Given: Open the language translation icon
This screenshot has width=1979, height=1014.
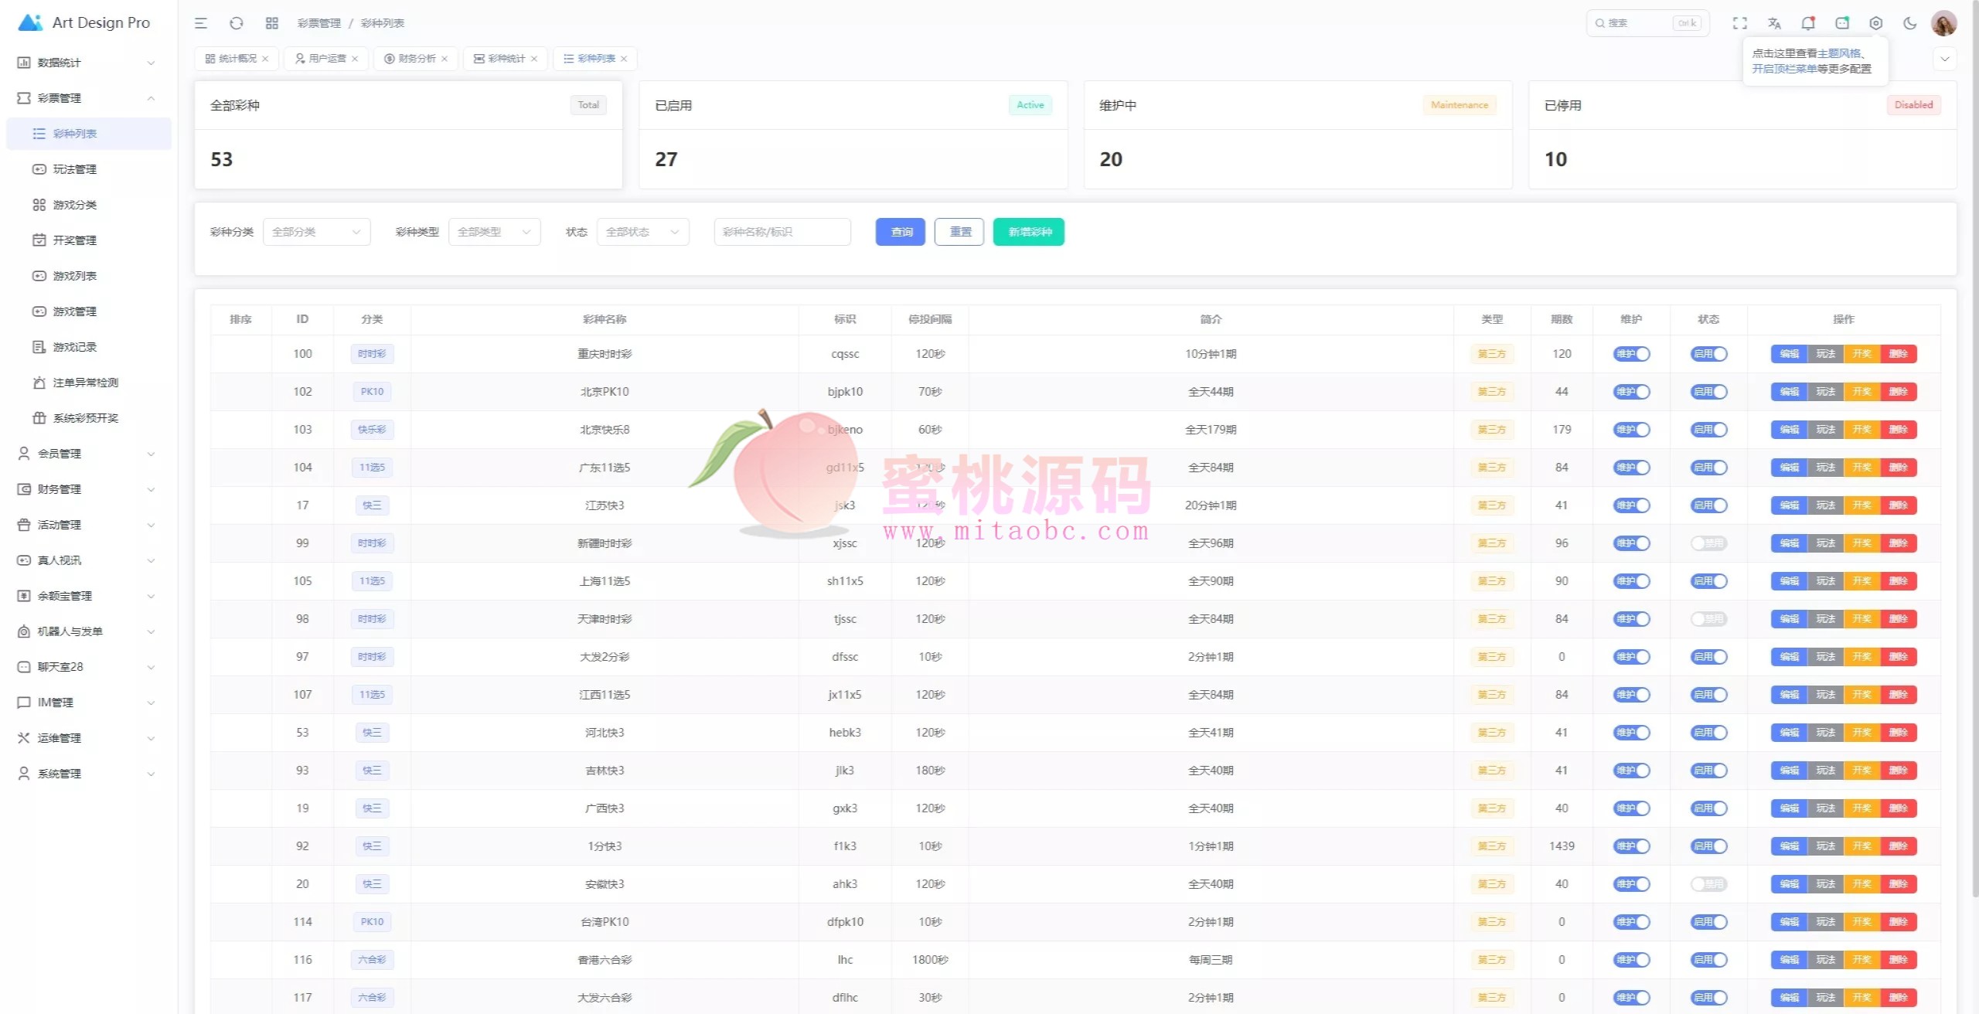Looking at the screenshot, I should point(1774,23).
